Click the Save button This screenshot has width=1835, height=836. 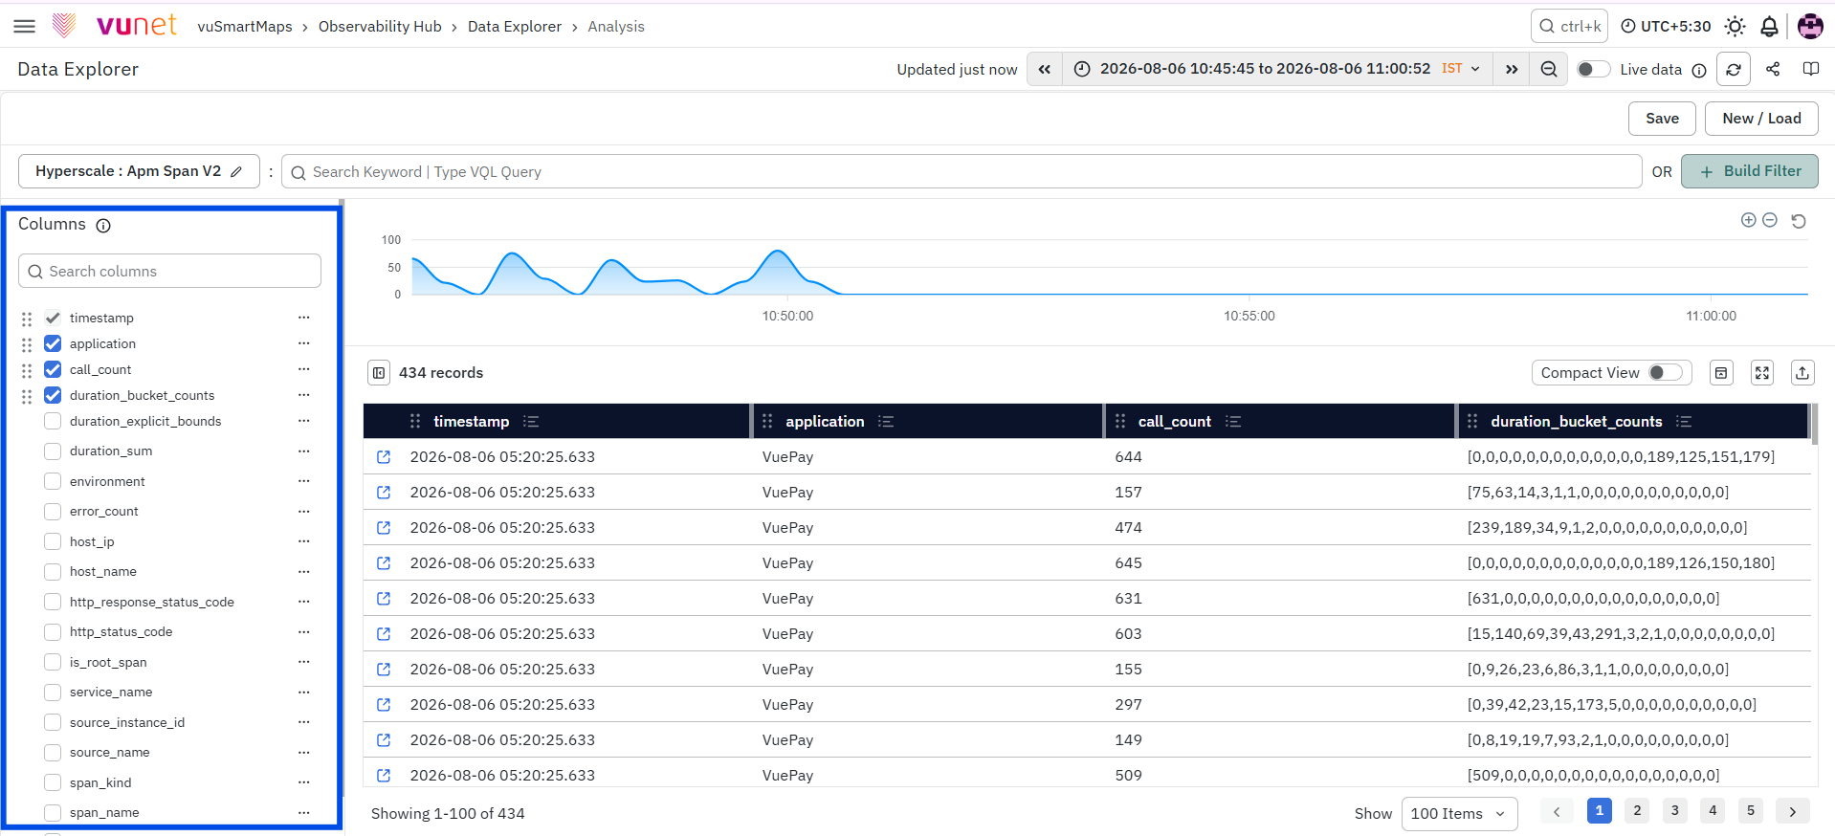coord(1662,119)
